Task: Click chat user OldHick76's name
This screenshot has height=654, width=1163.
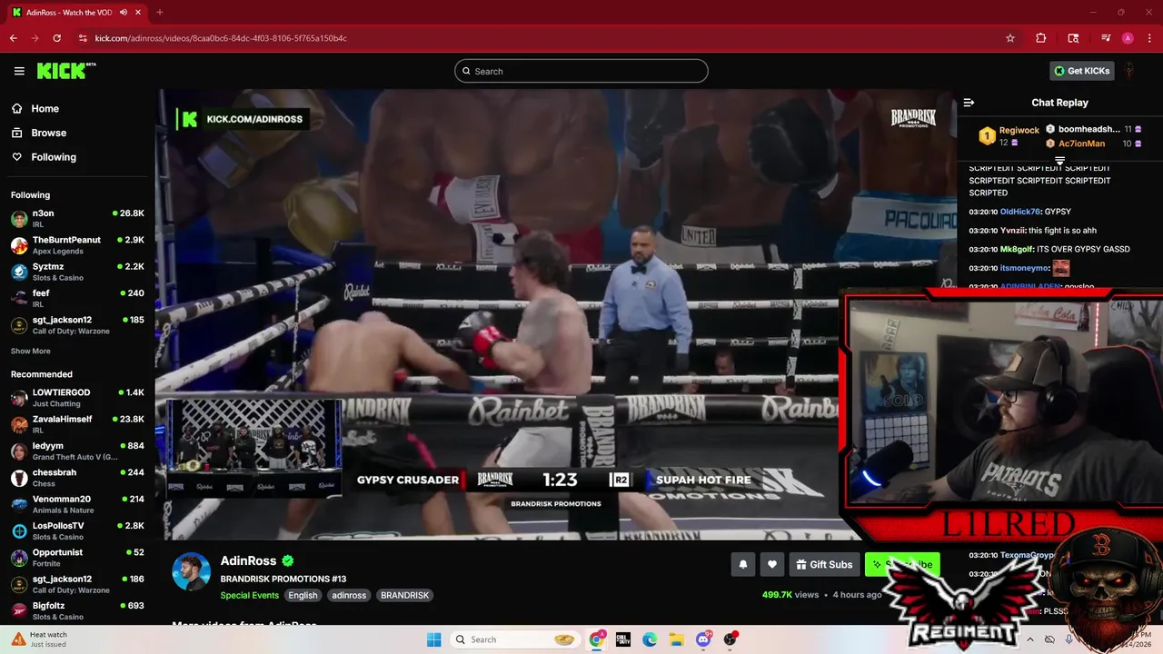Action: [x=1022, y=212]
